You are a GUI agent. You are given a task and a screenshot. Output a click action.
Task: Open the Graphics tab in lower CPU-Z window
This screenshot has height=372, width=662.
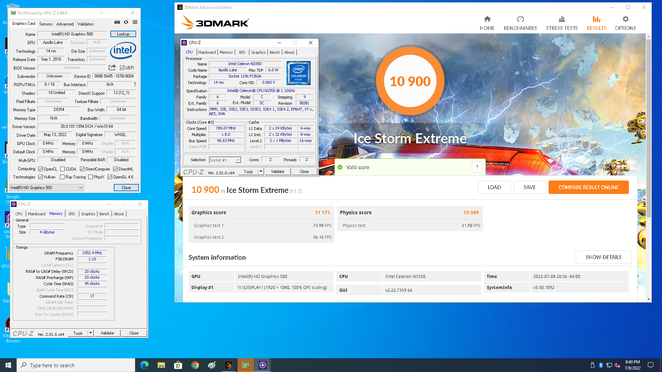(88, 214)
